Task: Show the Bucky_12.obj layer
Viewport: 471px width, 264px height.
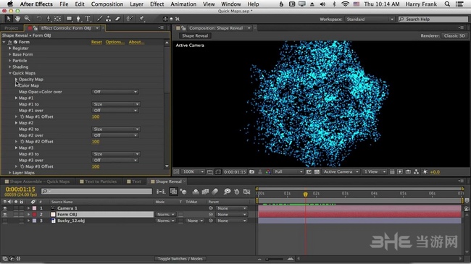Action: pyautogui.click(x=5, y=221)
